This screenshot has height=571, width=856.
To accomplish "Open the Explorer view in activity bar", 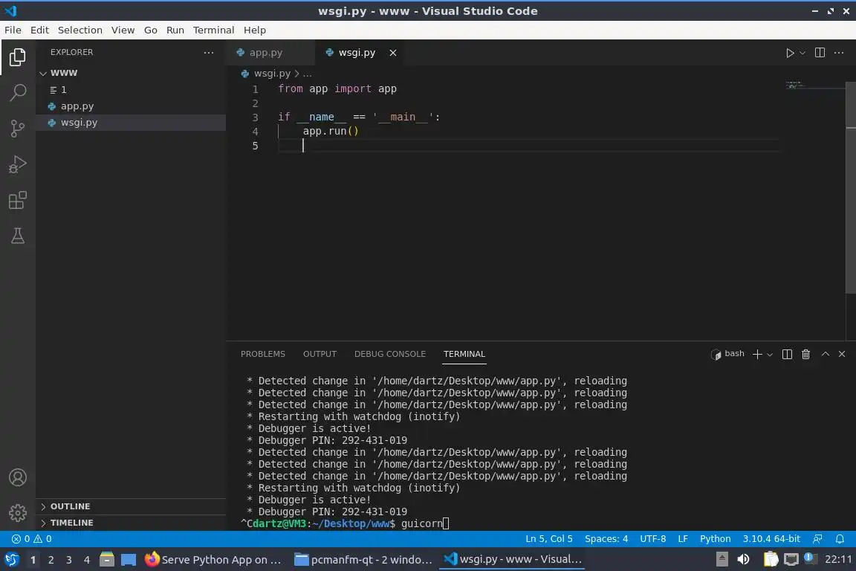I will point(18,57).
